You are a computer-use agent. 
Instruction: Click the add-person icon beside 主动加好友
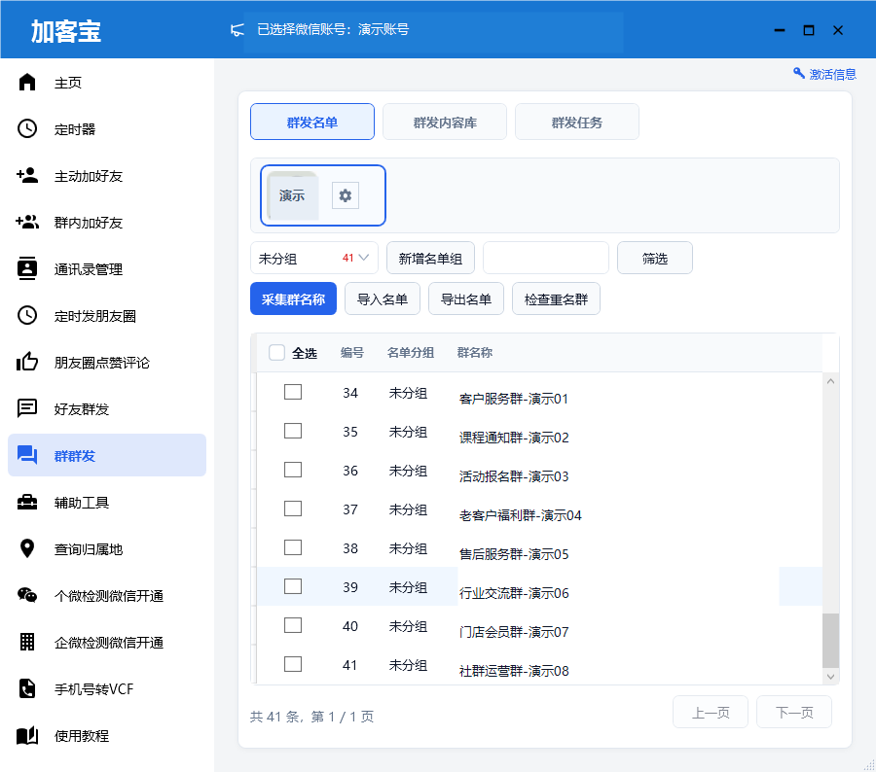27,175
